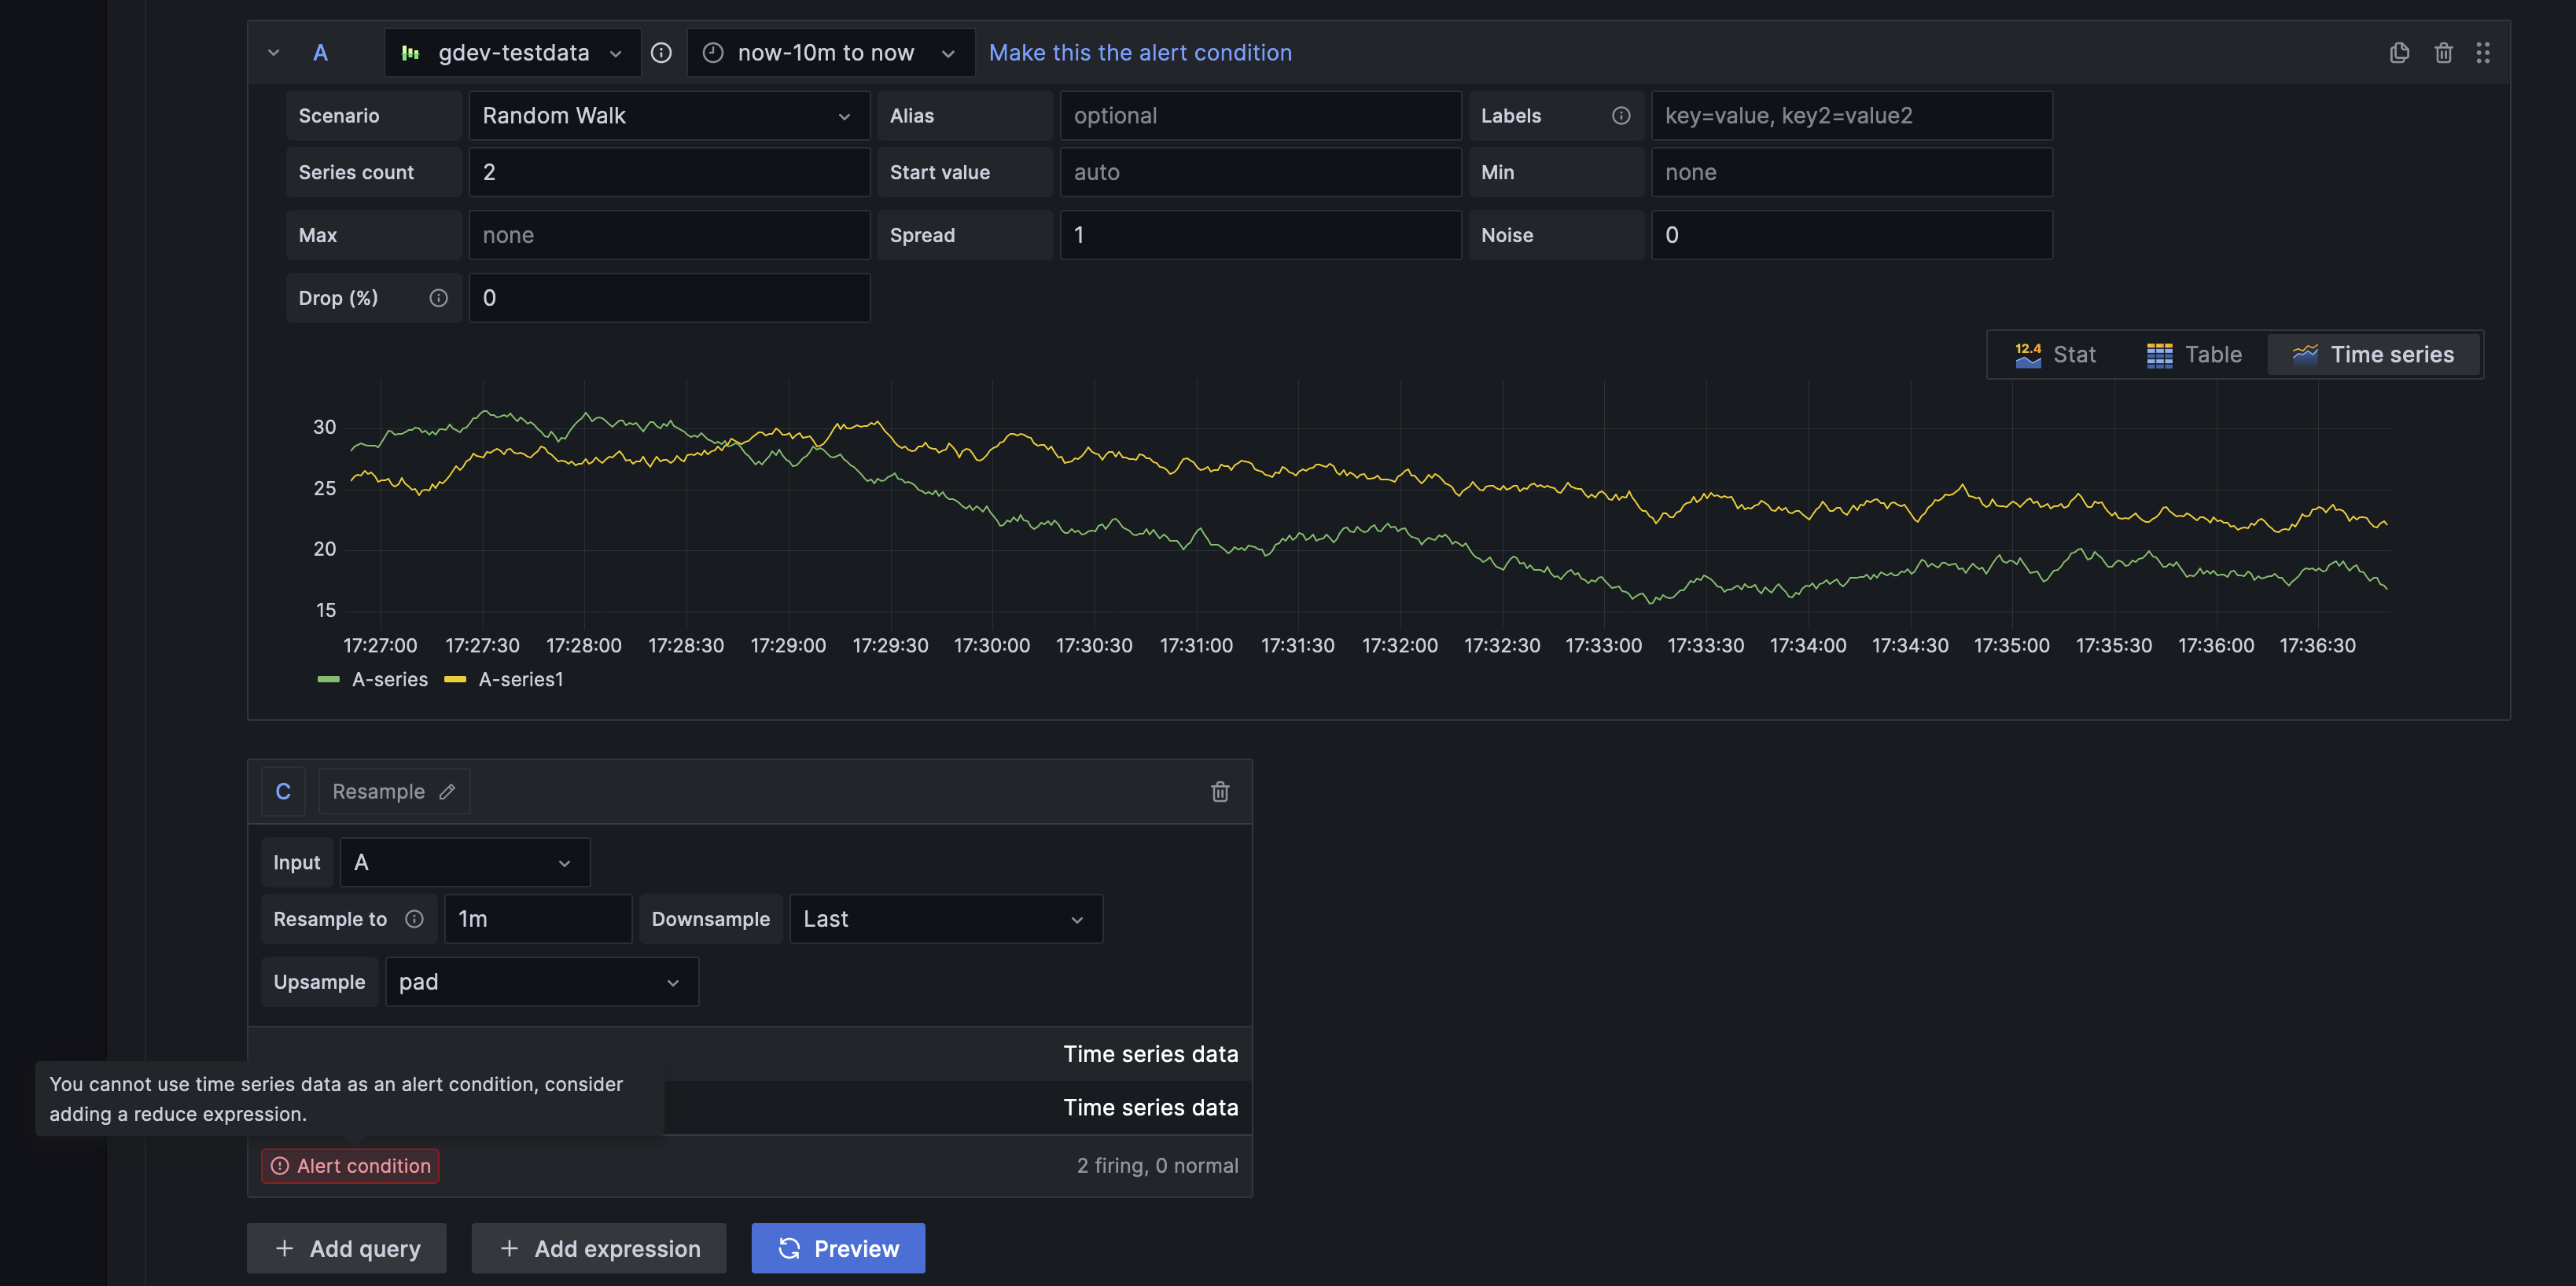The image size is (2576, 1286).
Task: Delete query A with the trash icon
Action: pos(2443,52)
